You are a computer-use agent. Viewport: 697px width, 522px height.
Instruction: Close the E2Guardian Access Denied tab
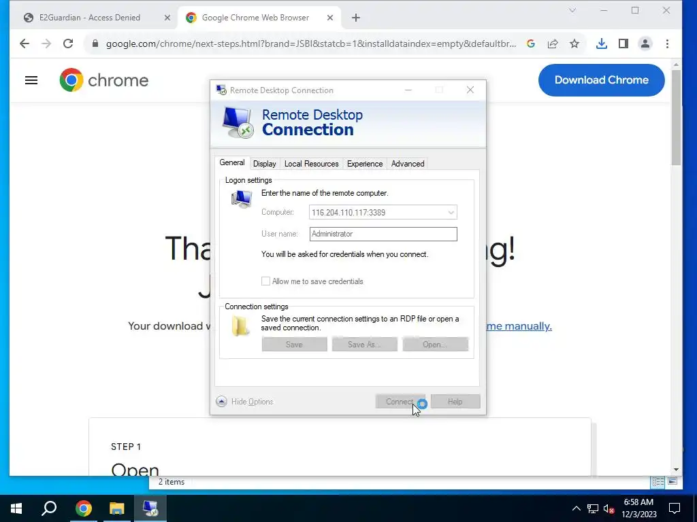click(167, 18)
